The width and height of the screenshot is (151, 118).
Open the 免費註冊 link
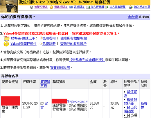[49, 44]
